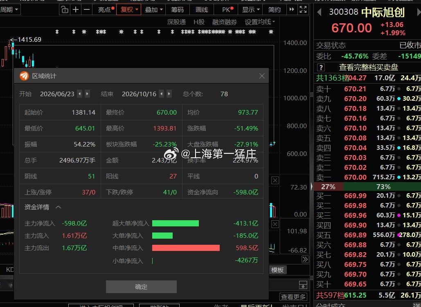Viewport: 421px width, 307px height.
Task: Open the 叠加 dropdown
Action: point(154,10)
